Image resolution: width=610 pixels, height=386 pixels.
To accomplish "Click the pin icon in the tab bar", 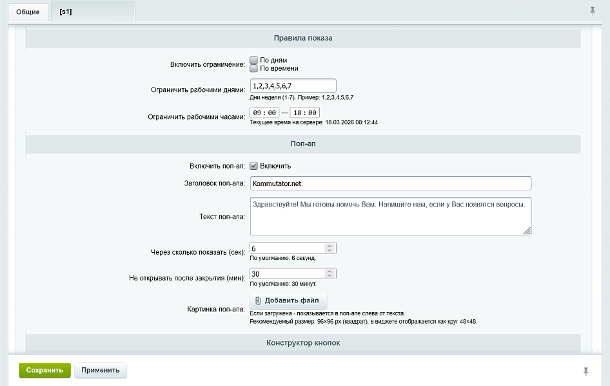I will tap(593, 11).
